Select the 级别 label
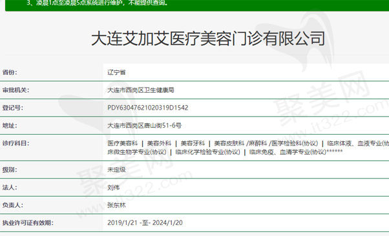Screen dimensions: 389x236 10,170
